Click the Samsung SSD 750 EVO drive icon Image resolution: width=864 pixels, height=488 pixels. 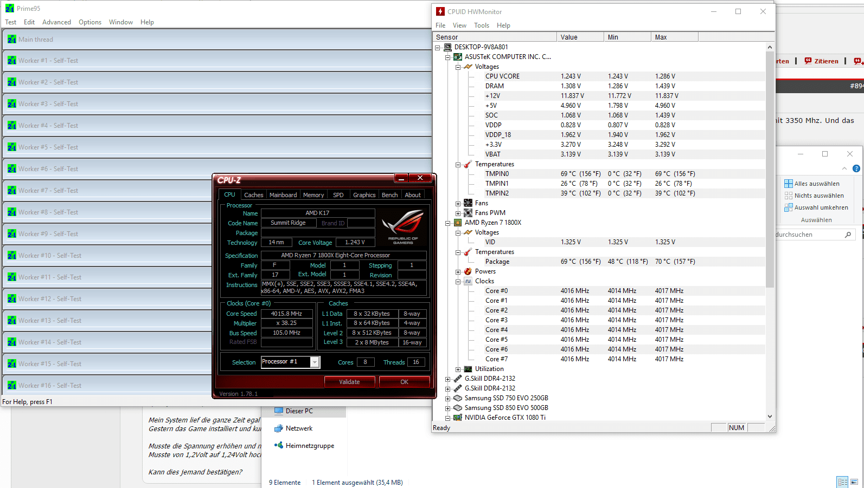click(x=458, y=398)
